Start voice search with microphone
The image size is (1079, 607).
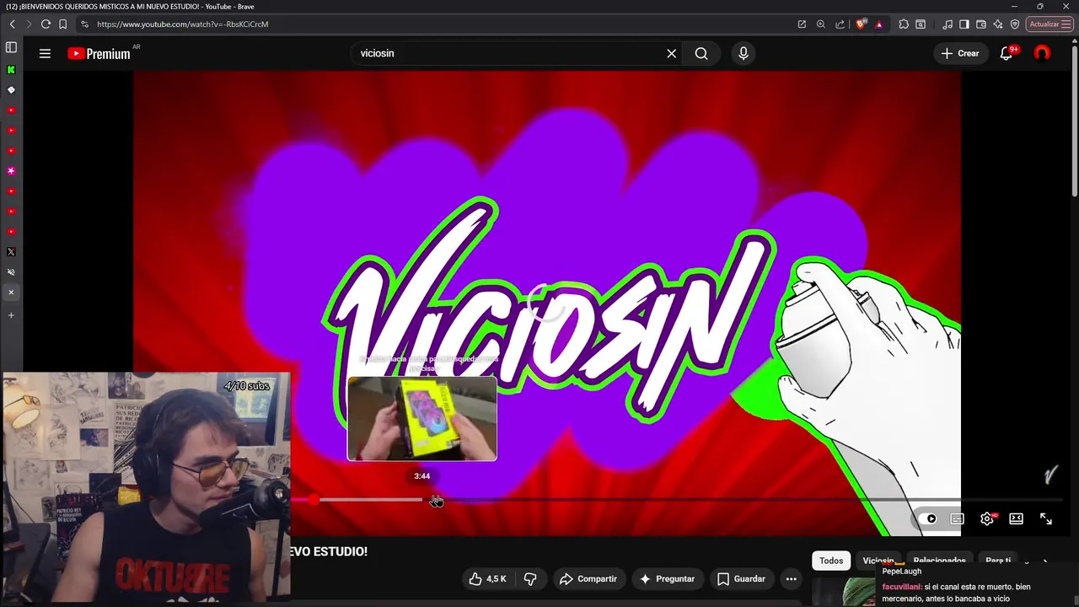tap(743, 53)
